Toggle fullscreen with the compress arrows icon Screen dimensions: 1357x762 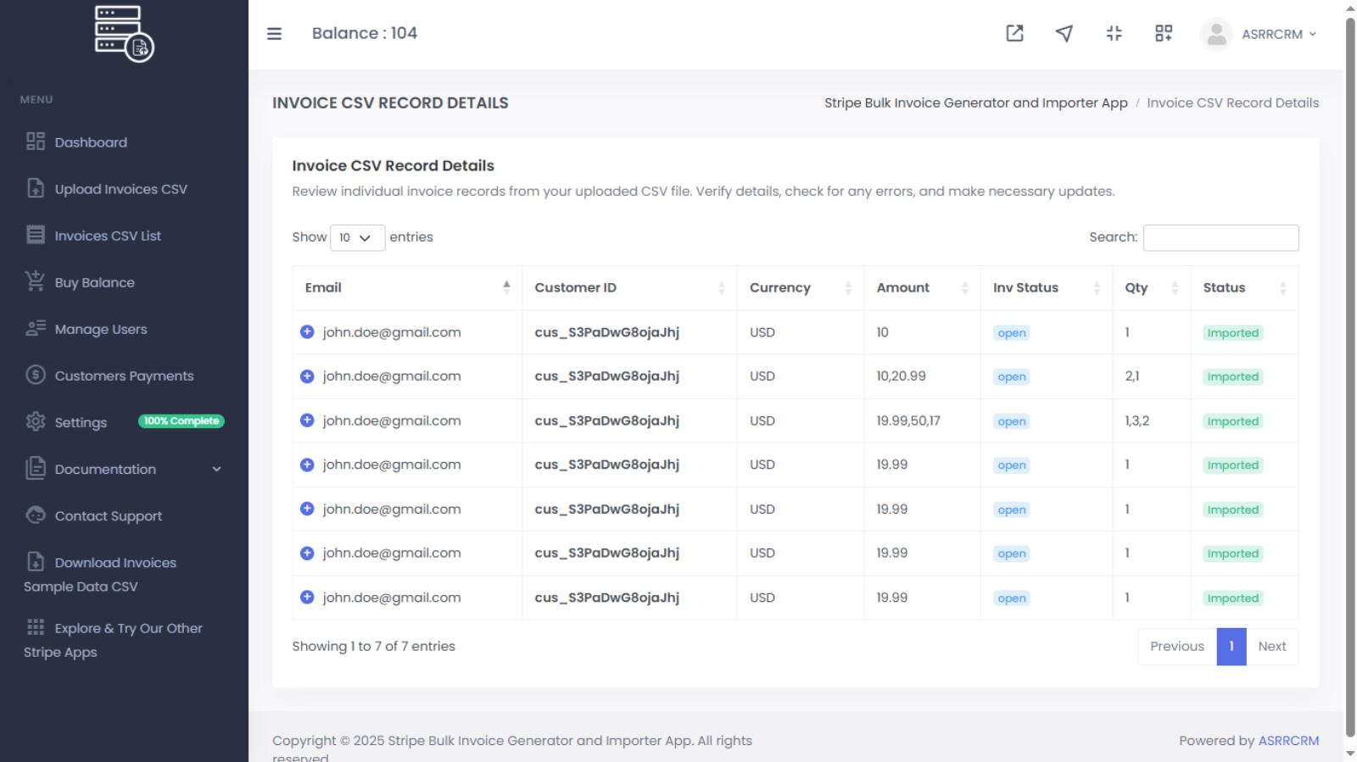pos(1114,34)
